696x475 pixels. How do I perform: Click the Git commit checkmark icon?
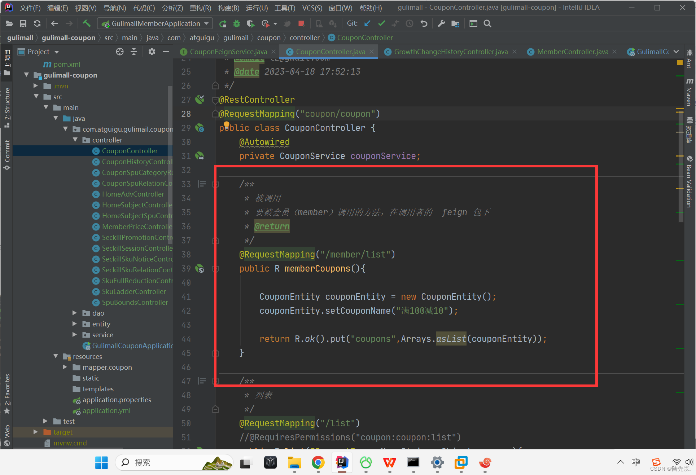tap(381, 23)
